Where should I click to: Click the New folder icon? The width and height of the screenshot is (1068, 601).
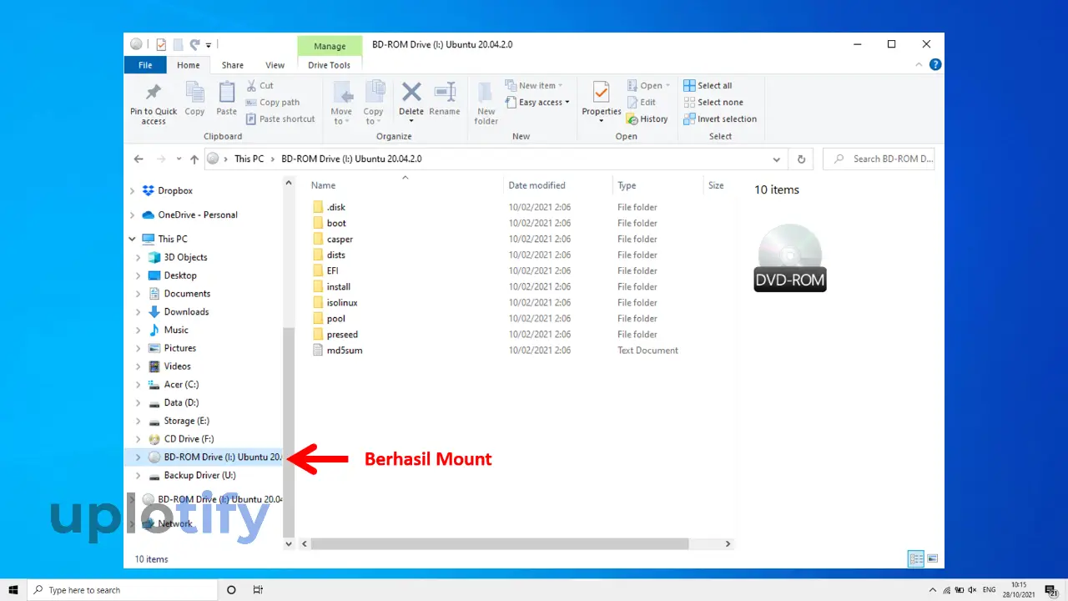point(486,92)
